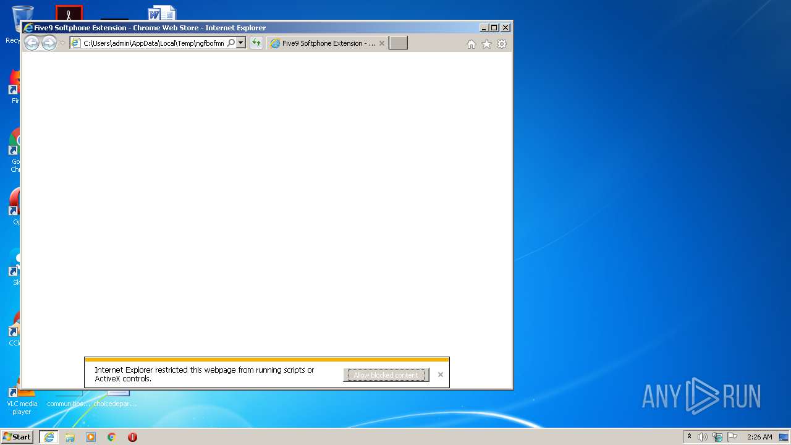Go forward with the IE Forward arrow
Image resolution: width=791 pixels, height=445 pixels.
point(49,43)
